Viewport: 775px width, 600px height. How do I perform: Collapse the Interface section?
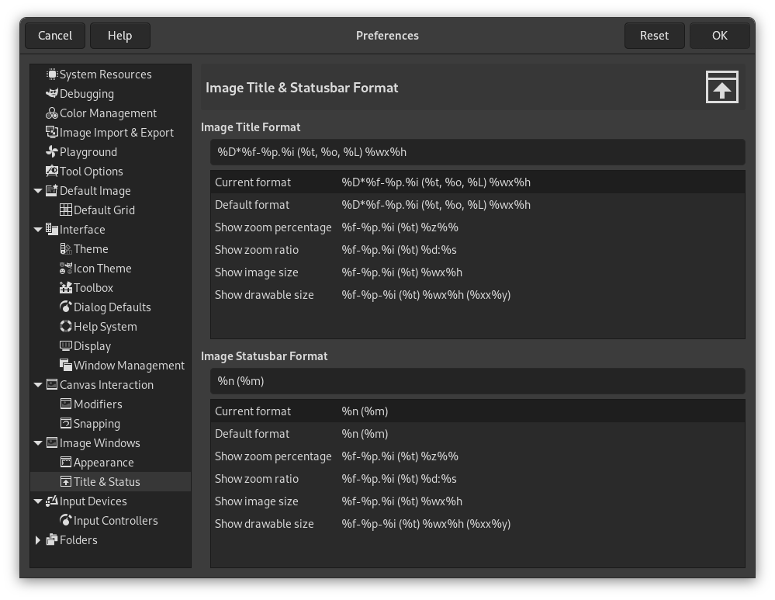[38, 229]
